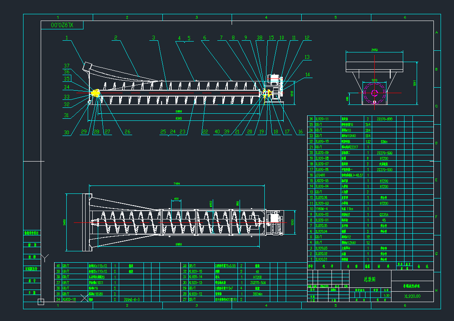Viewport: 454px width, 321px height.
Task: Click the small square origin marker at bottom-left
Action: (x=41, y=301)
